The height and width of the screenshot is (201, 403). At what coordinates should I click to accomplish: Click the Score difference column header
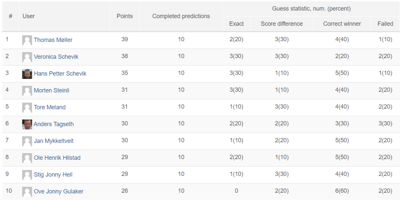(282, 24)
